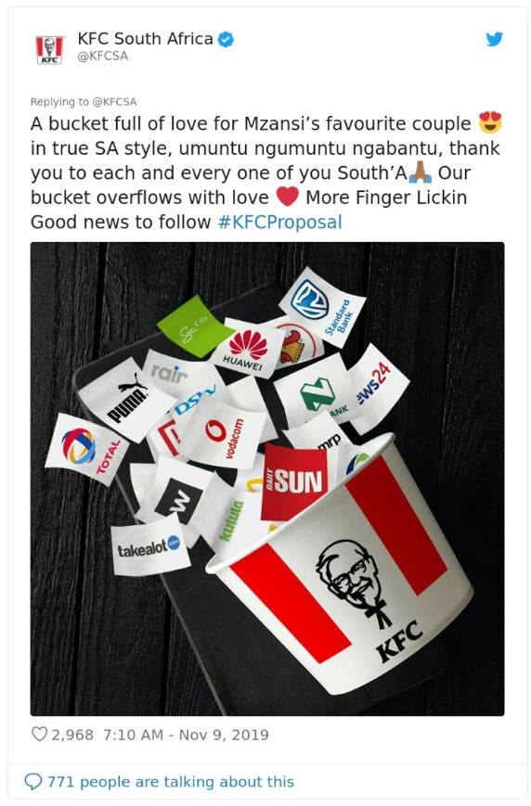Image resolution: width=531 pixels, height=806 pixels.
Task: Click the KFC South Africa account name
Action: tap(145, 39)
